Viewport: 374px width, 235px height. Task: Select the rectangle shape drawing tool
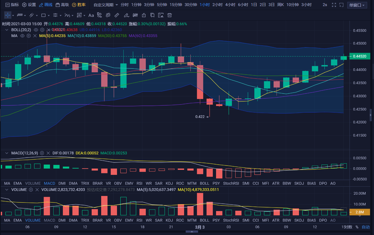44,15
